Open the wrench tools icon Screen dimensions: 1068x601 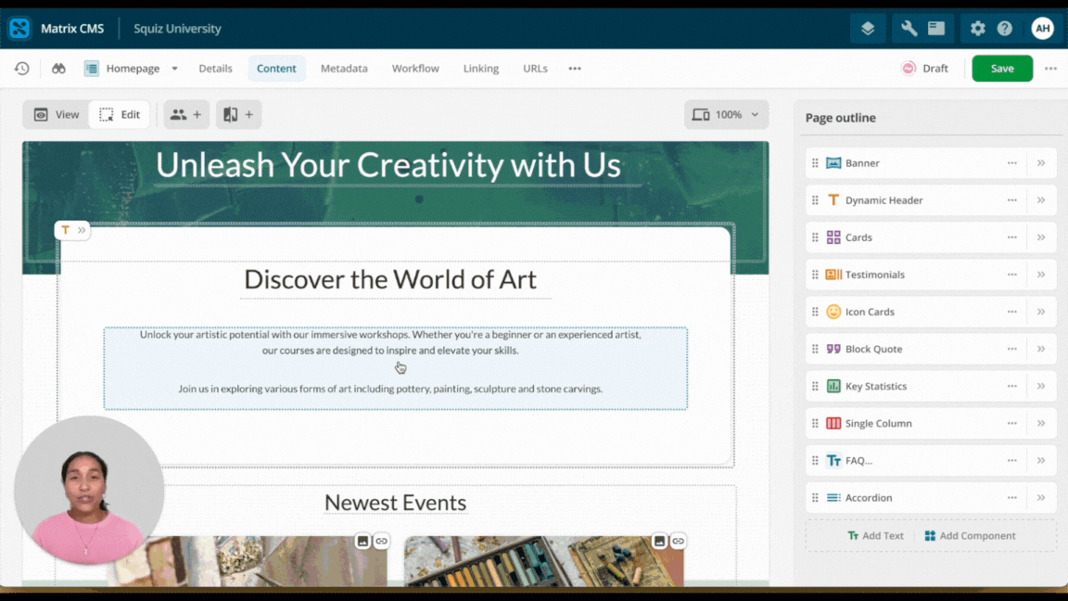coord(909,29)
